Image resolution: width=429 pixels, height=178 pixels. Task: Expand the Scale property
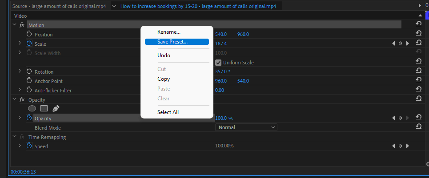point(20,43)
